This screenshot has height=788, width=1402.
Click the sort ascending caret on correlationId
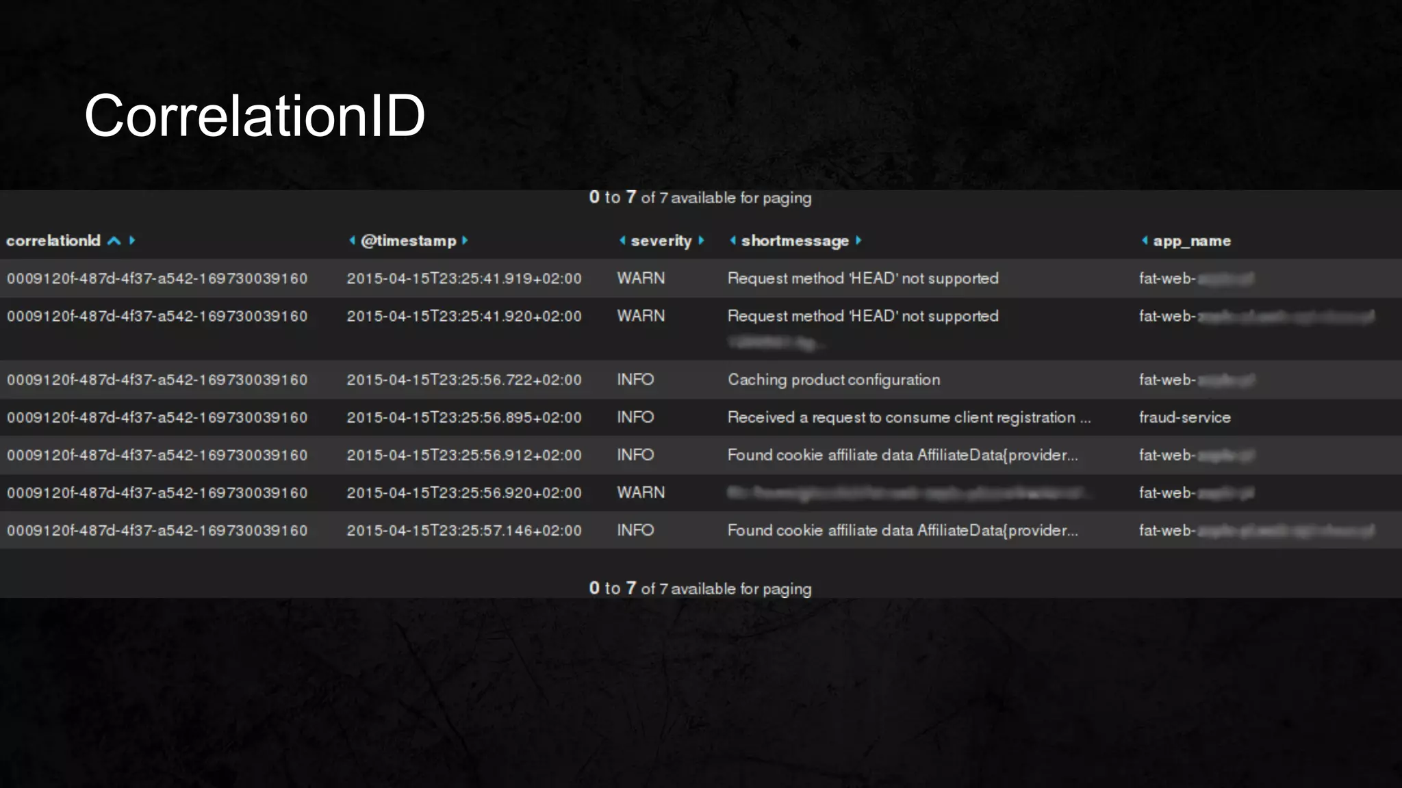click(x=114, y=241)
